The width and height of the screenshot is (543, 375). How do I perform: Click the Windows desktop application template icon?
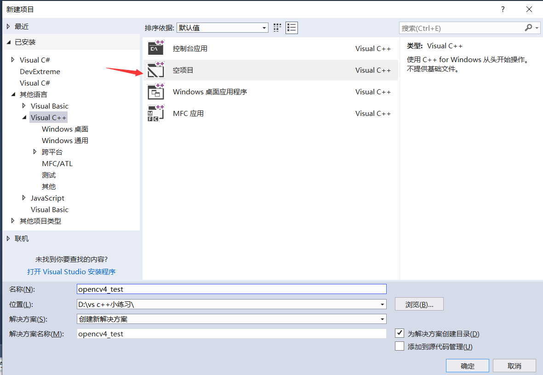[x=156, y=92]
